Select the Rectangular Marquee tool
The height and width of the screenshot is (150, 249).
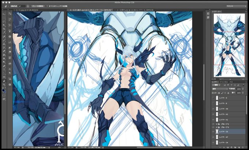click(x=4, y=18)
